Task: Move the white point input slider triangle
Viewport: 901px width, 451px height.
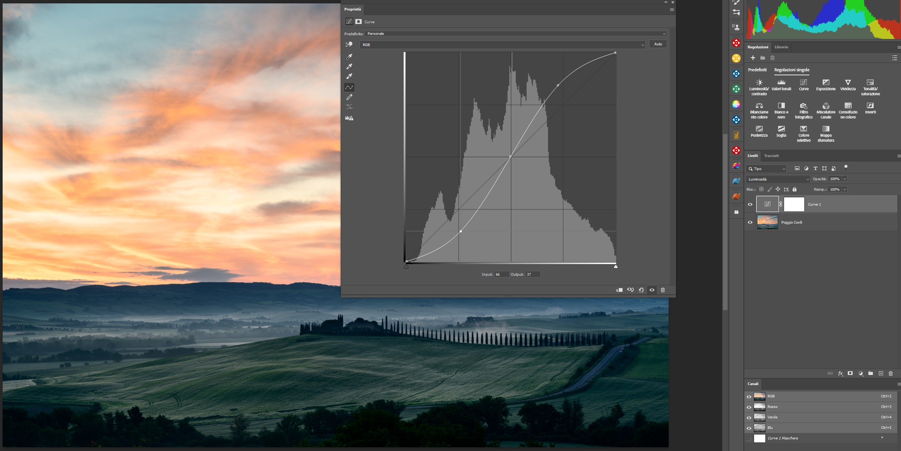Action: 615,267
